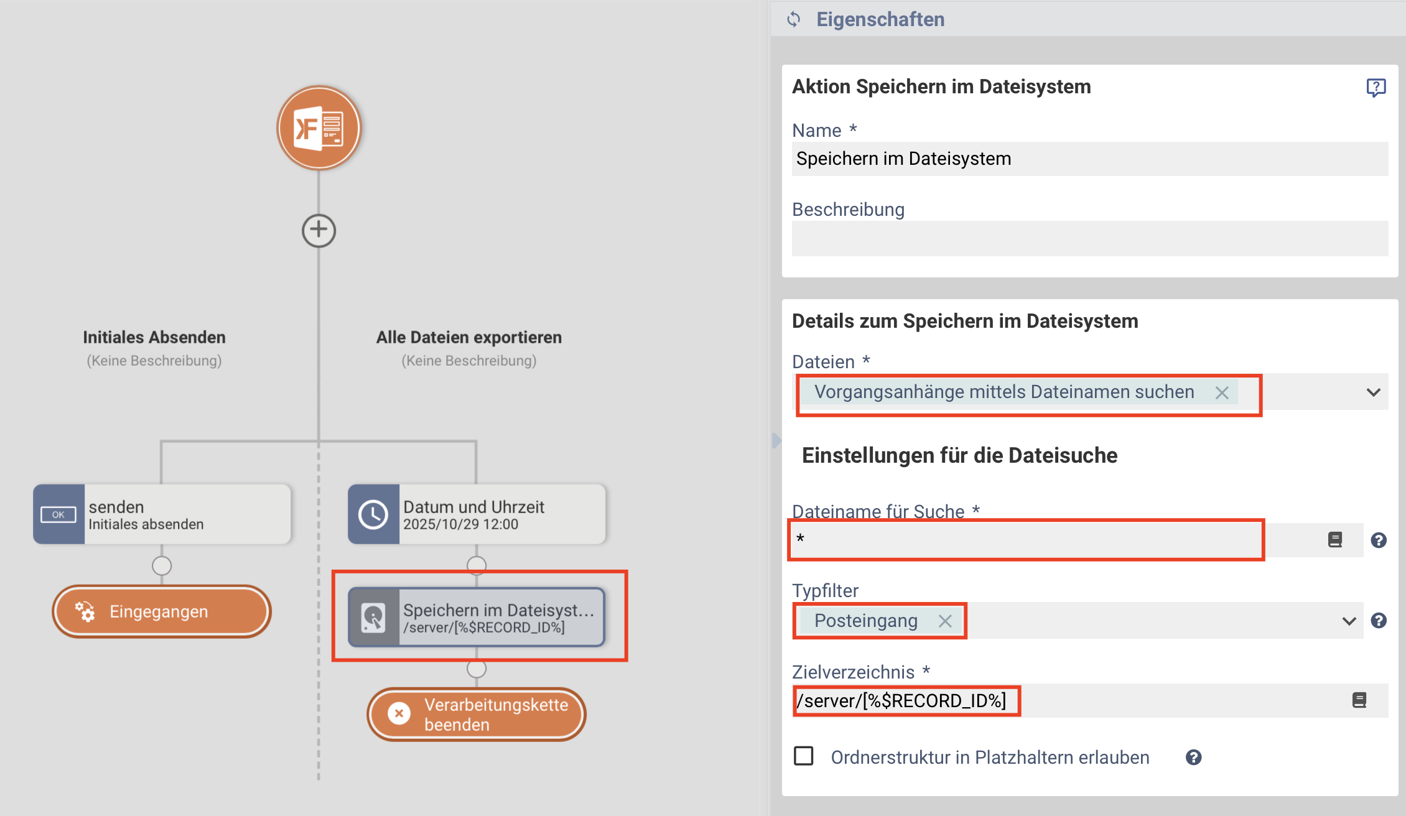
Task: Click the plus circle to add processing chain
Action: pos(319,231)
